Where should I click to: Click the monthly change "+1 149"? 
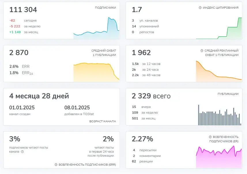pyautogui.click(x=15, y=32)
